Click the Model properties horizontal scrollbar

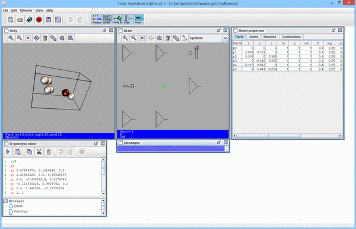(287, 136)
